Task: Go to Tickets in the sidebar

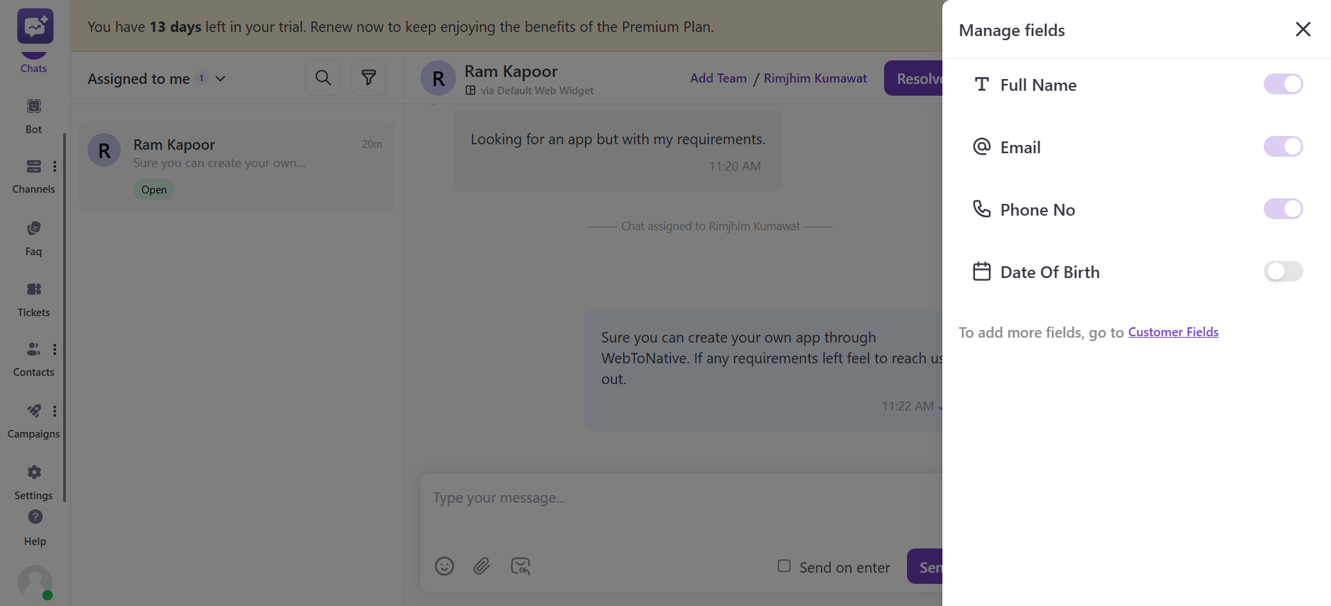Action: point(33,298)
